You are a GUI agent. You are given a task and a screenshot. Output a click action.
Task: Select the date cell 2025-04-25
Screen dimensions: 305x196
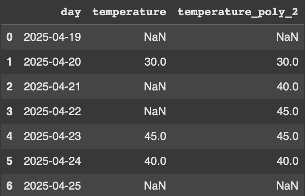[x=52, y=186]
